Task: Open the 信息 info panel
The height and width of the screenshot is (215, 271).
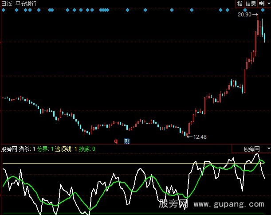Action: coord(251,4)
